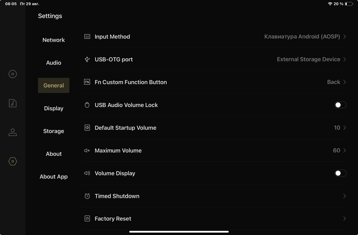The width and height of the screenshot is (358, 235).
Task: Open the Storage section
Action: coord(54,131)
